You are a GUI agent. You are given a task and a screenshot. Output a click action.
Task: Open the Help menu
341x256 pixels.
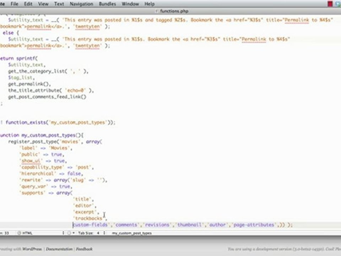[150, 4]
